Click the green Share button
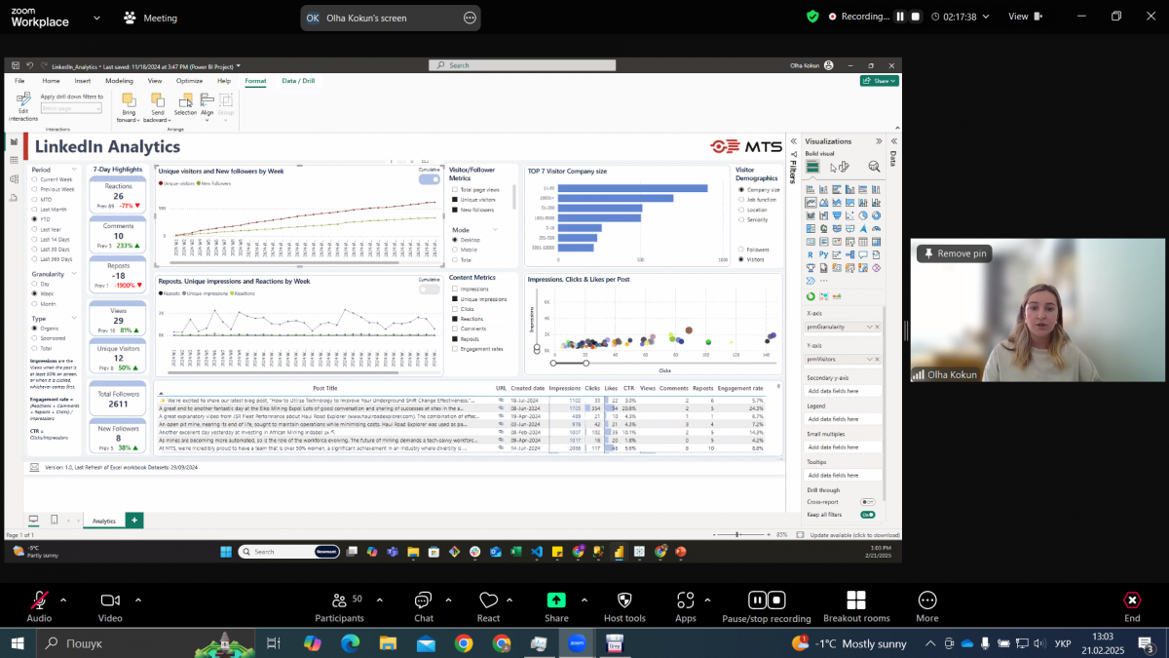 coord(879,81)
